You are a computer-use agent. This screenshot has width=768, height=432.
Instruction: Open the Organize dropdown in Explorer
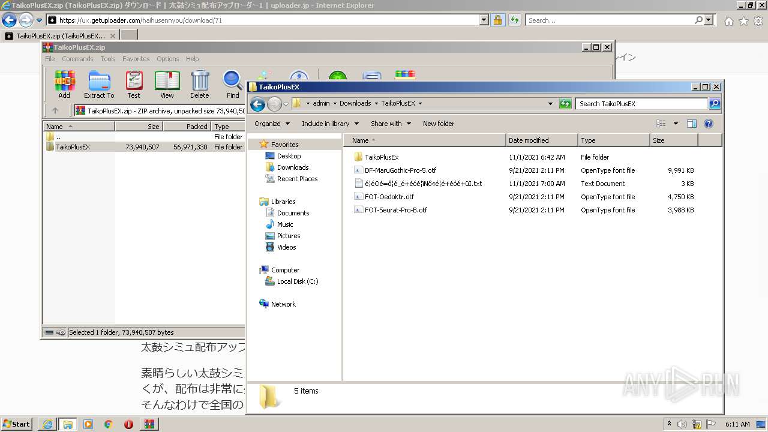[272, 124]
